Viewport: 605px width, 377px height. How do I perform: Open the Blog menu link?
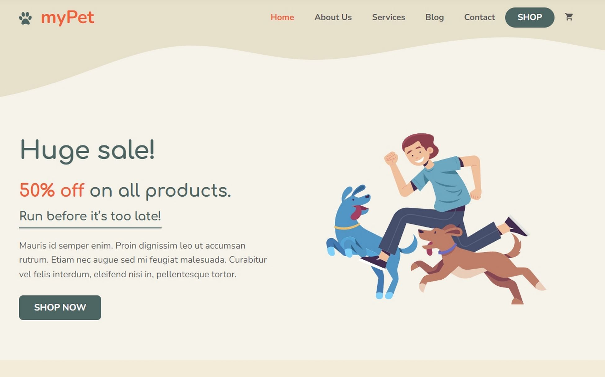tap(434, 17)
